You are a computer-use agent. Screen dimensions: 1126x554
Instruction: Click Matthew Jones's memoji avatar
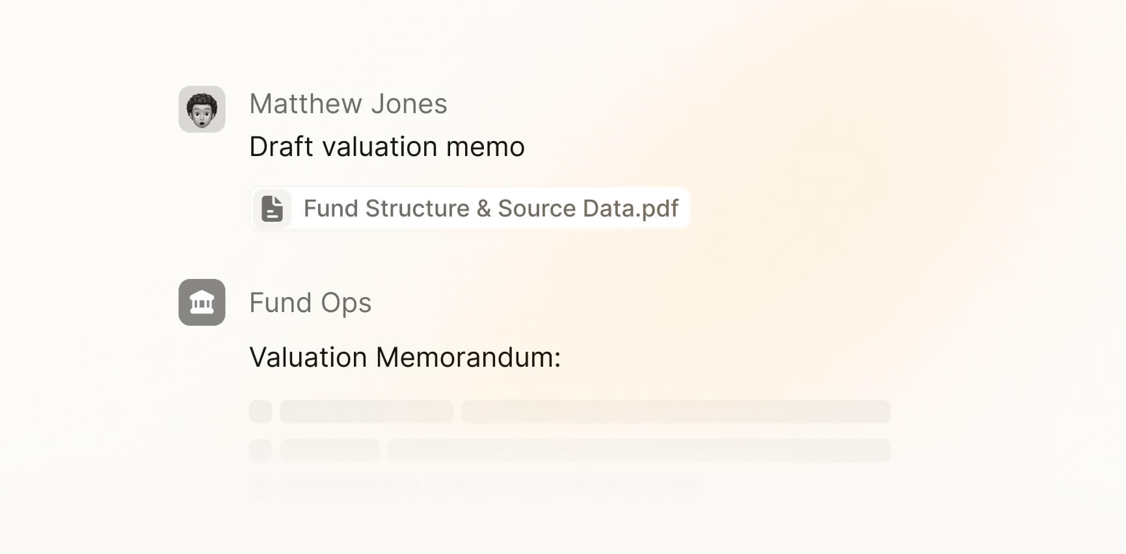202,109
